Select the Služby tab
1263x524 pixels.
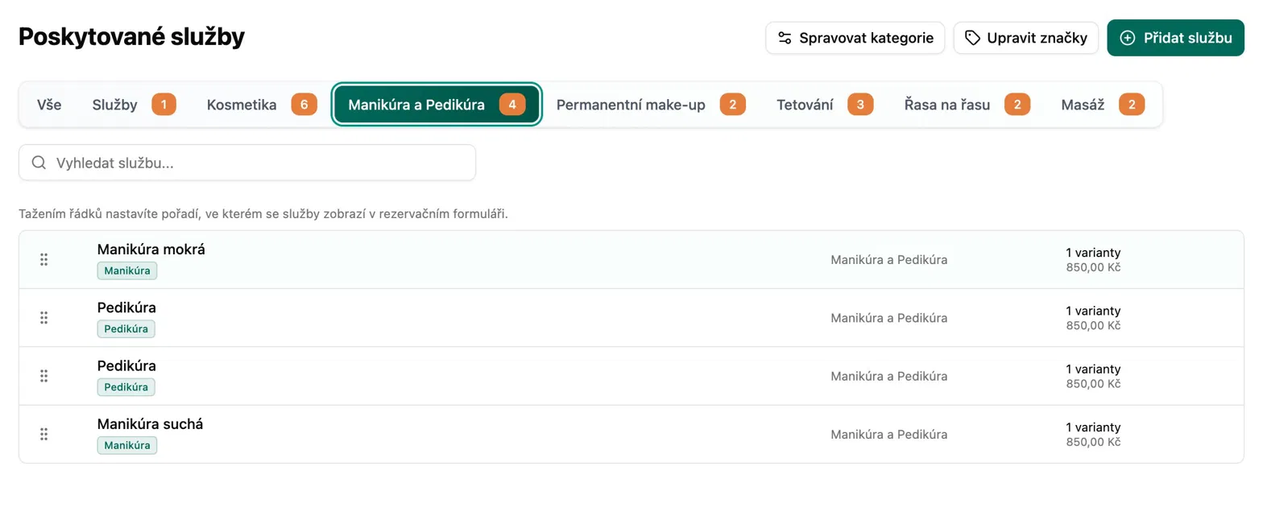(133, 105)
